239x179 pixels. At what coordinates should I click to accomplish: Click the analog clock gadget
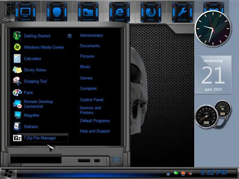pos(213,29)
